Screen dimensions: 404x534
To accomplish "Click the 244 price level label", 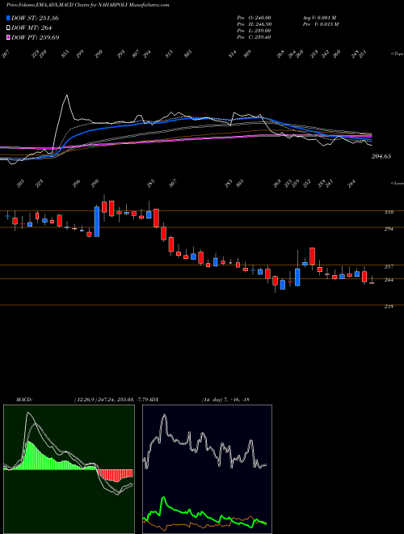I will 389,280.
